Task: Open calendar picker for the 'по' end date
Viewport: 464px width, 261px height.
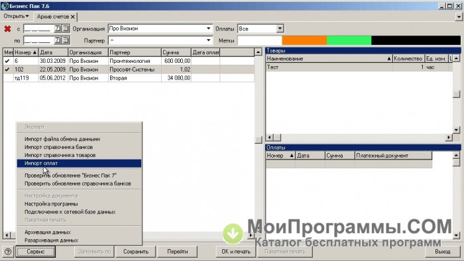Action: click(x=66, y=40)
